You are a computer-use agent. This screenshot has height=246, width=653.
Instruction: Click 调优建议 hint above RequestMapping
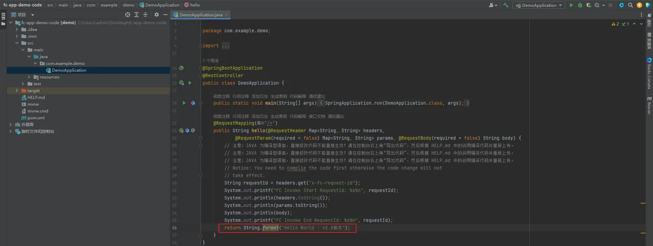click(336, 116)
